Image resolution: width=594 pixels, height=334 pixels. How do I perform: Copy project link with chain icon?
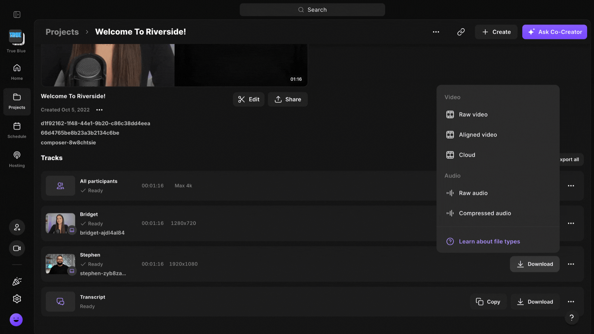point(461,32)
